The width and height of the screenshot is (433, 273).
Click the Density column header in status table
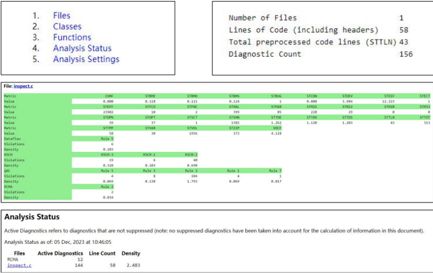[x=131, y=253]
